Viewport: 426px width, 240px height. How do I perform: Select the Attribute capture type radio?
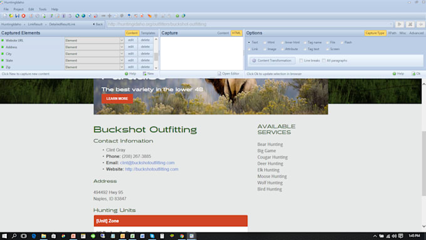[283, 50]
